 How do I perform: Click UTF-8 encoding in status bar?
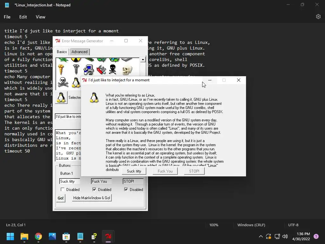293,225
